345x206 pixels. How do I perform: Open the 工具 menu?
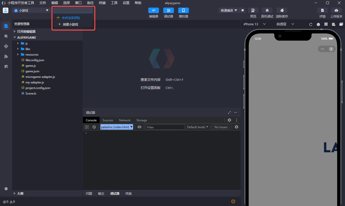114,3
